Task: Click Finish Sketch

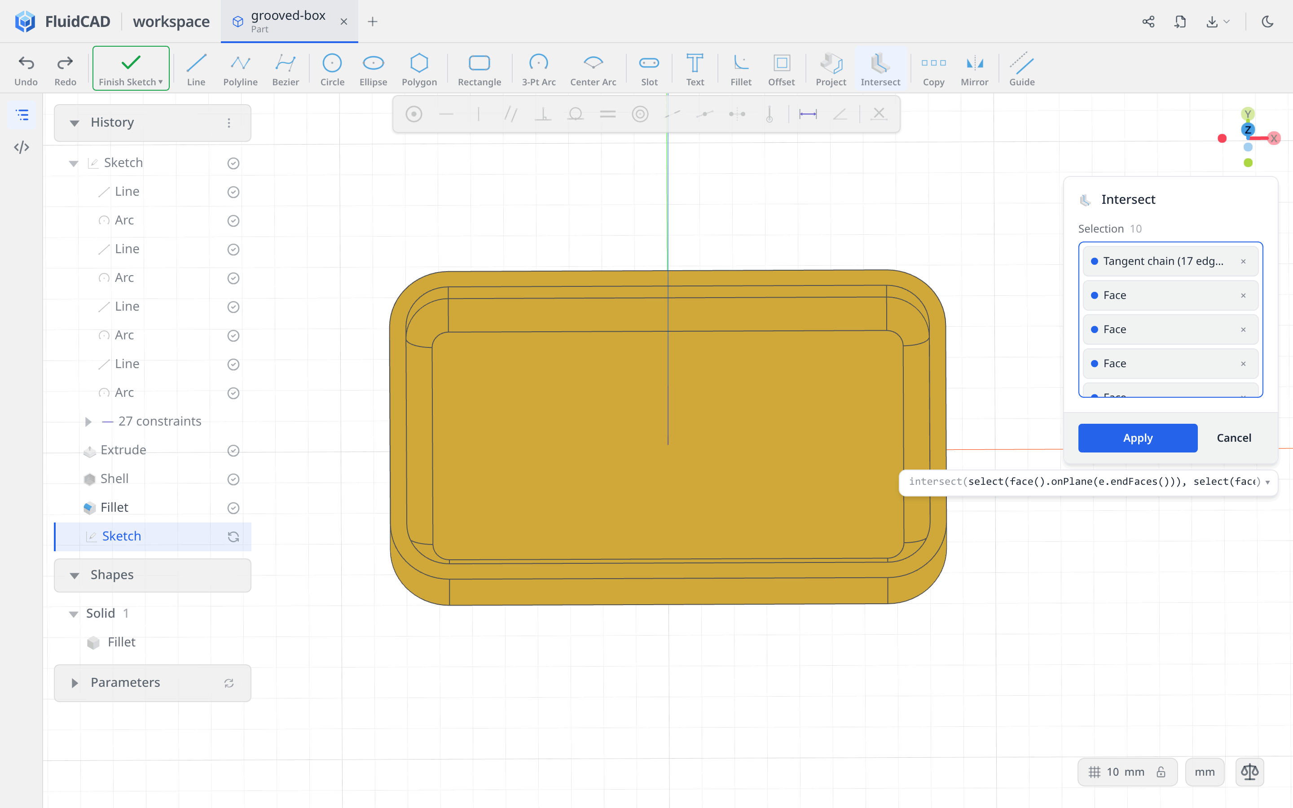Action: 131,68
